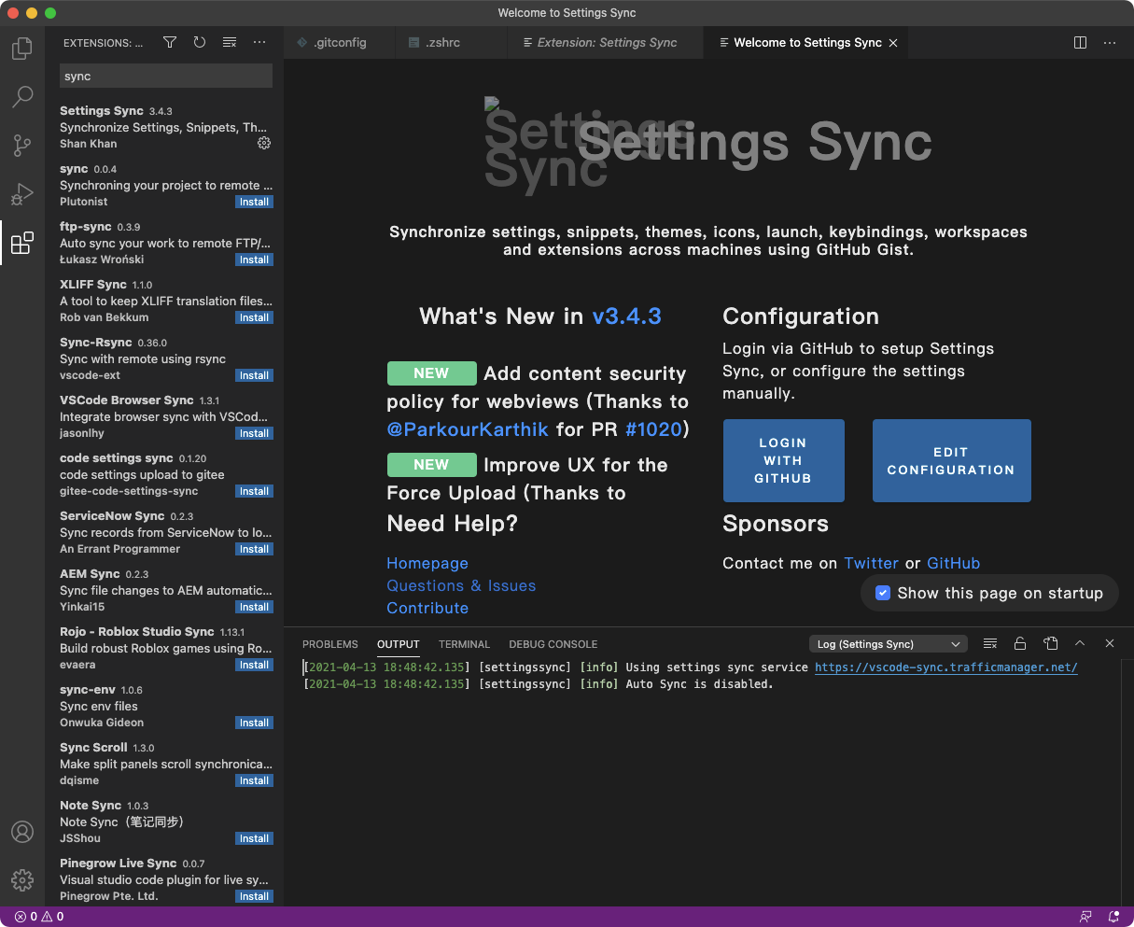The width and height of the screenshot is (1134, 927).
Task: Open the DEBUG CONSOLE panel tab
Action: click(553, 644)
